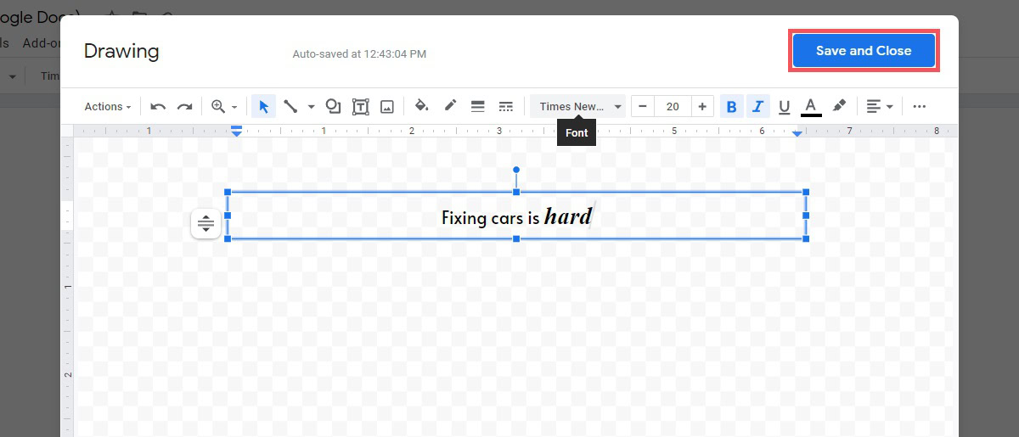Open the Border color pencil tool
Image resolution: width=1019 pixels, height=437 pixels.
(x=450, y=106)
